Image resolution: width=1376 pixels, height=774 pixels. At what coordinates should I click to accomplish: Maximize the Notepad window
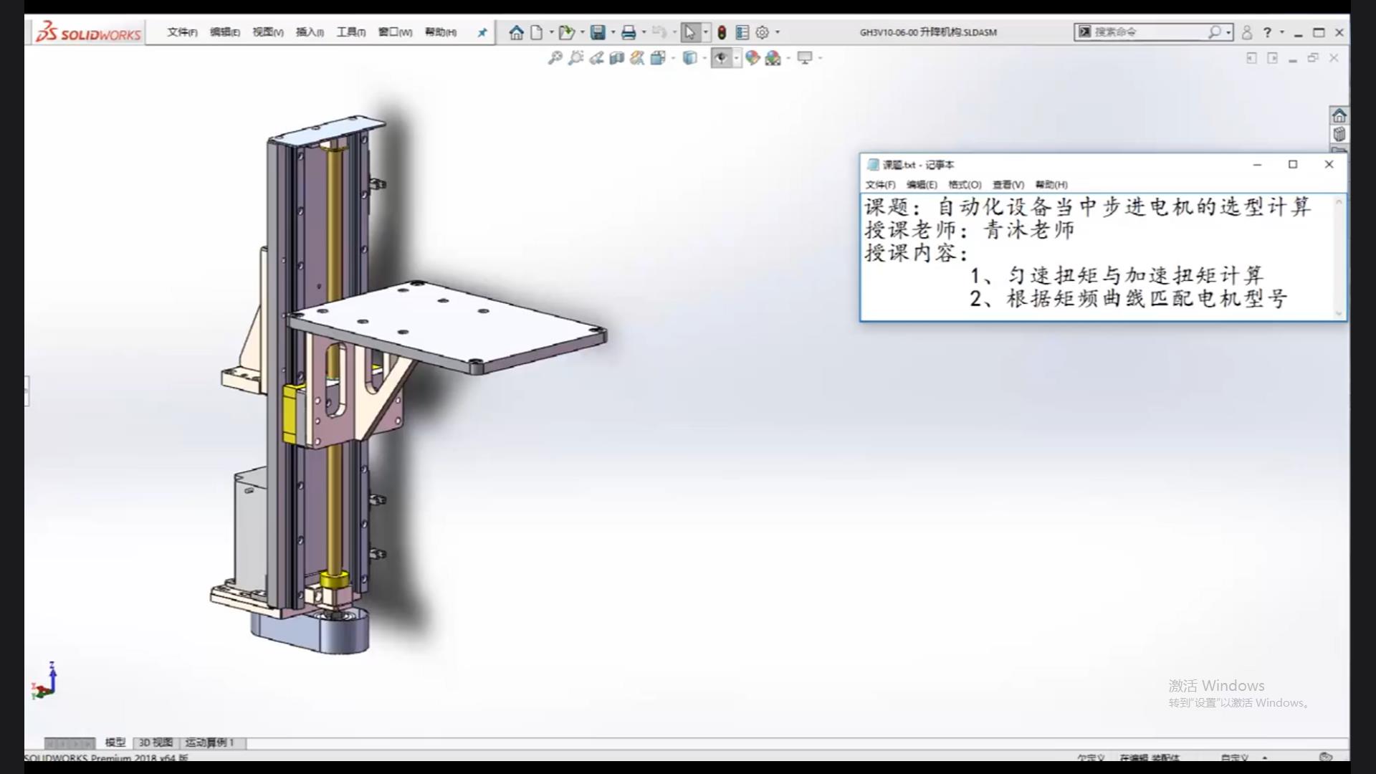click(1293, 165)
